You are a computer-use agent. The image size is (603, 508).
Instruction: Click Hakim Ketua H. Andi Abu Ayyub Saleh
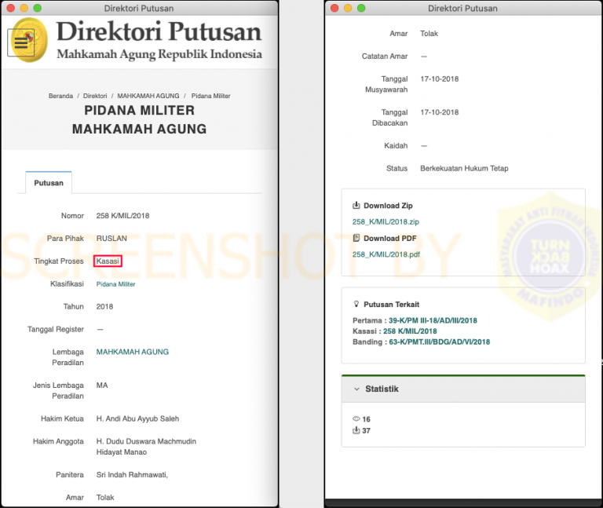coord(137,418)
